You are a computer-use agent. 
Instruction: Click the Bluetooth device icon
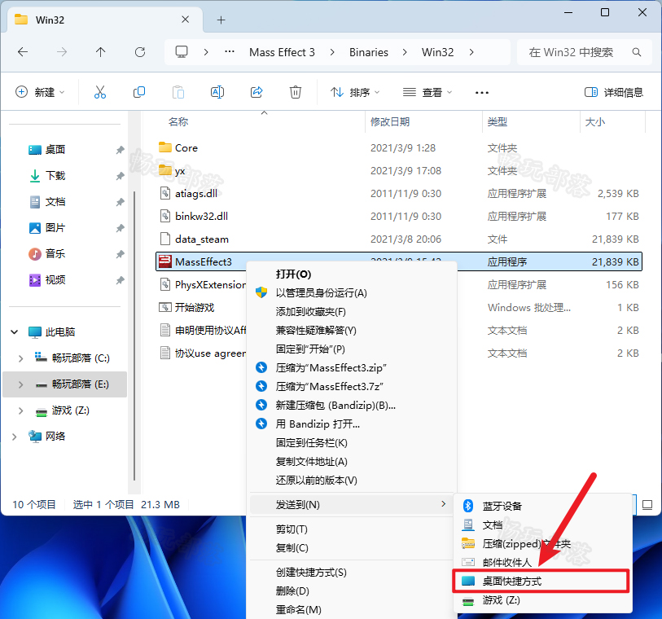pos(467,506)
